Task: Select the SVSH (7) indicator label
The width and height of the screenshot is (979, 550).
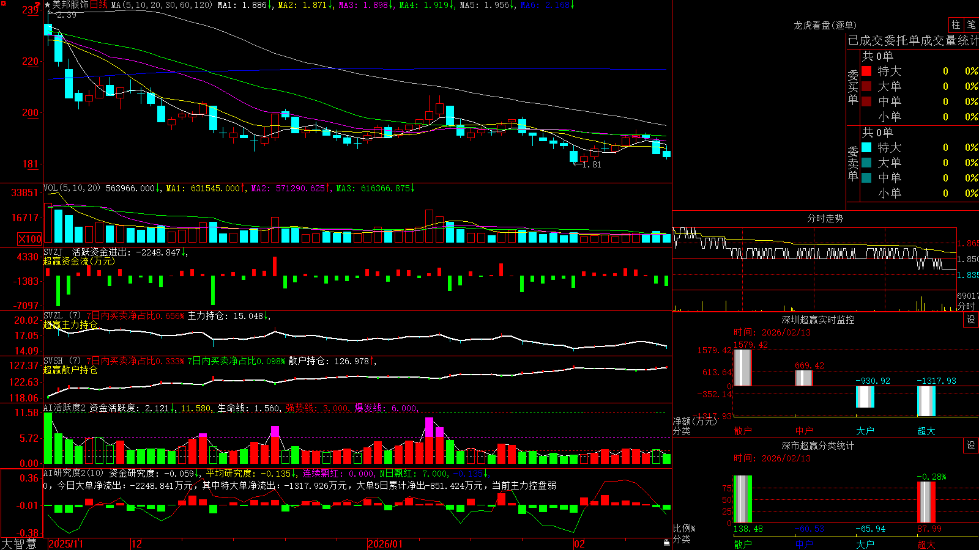Action: pos(62,361)
